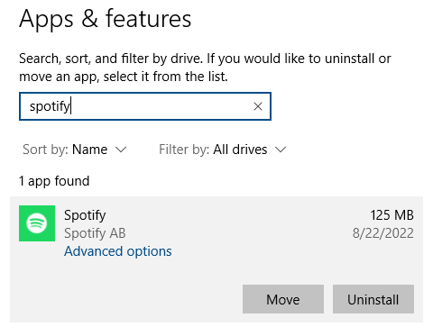Click the 125 MB size value
This screenshot has height=336, width=433.
coord(392,215)
